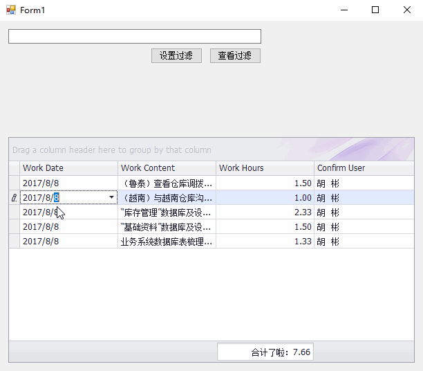Click row indicator of 库存管理 row

15,212
